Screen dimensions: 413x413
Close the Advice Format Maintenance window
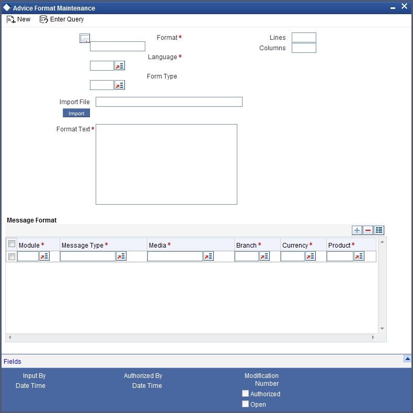(404, 6)
